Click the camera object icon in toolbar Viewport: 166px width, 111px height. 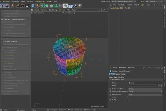pyautogui.click(x=76, y=6)
